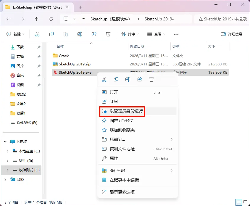
Task: Sort by the 大小 column header
Action: coord(212,46)
